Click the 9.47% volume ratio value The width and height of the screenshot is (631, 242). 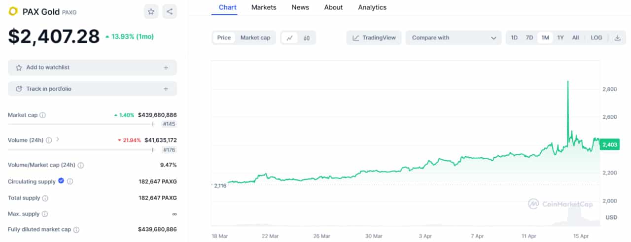click(x=169, y=165)
